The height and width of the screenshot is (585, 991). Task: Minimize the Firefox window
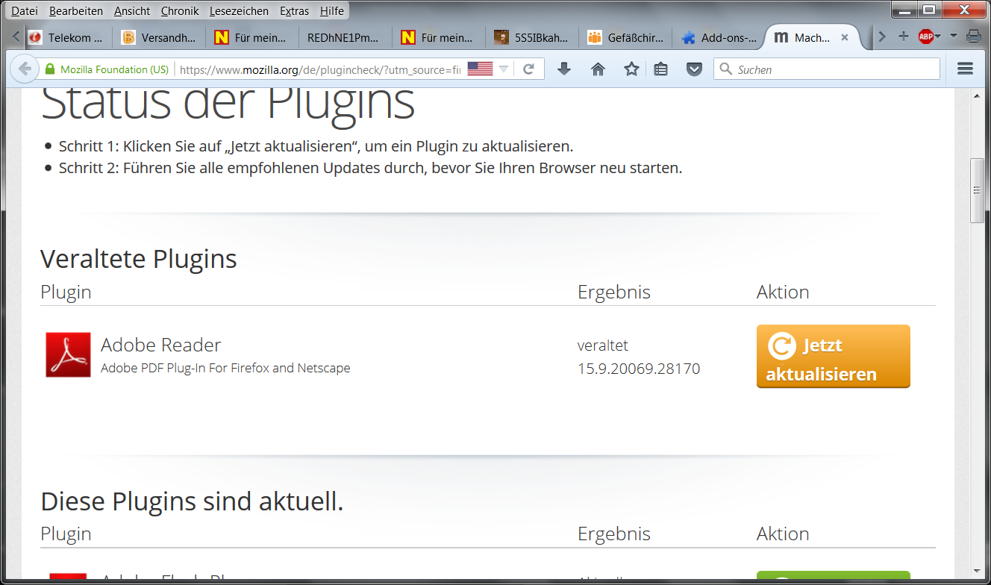coord(904,10)
